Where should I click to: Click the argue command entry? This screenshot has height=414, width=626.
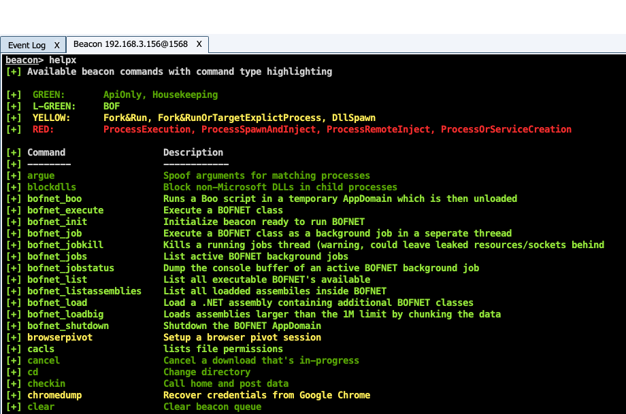[x=41, y=175]
